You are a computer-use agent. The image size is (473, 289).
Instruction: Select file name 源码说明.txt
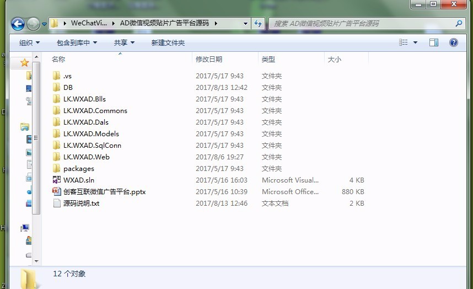coord(81,204)
